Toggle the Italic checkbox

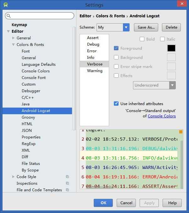(x=162, y=39)
